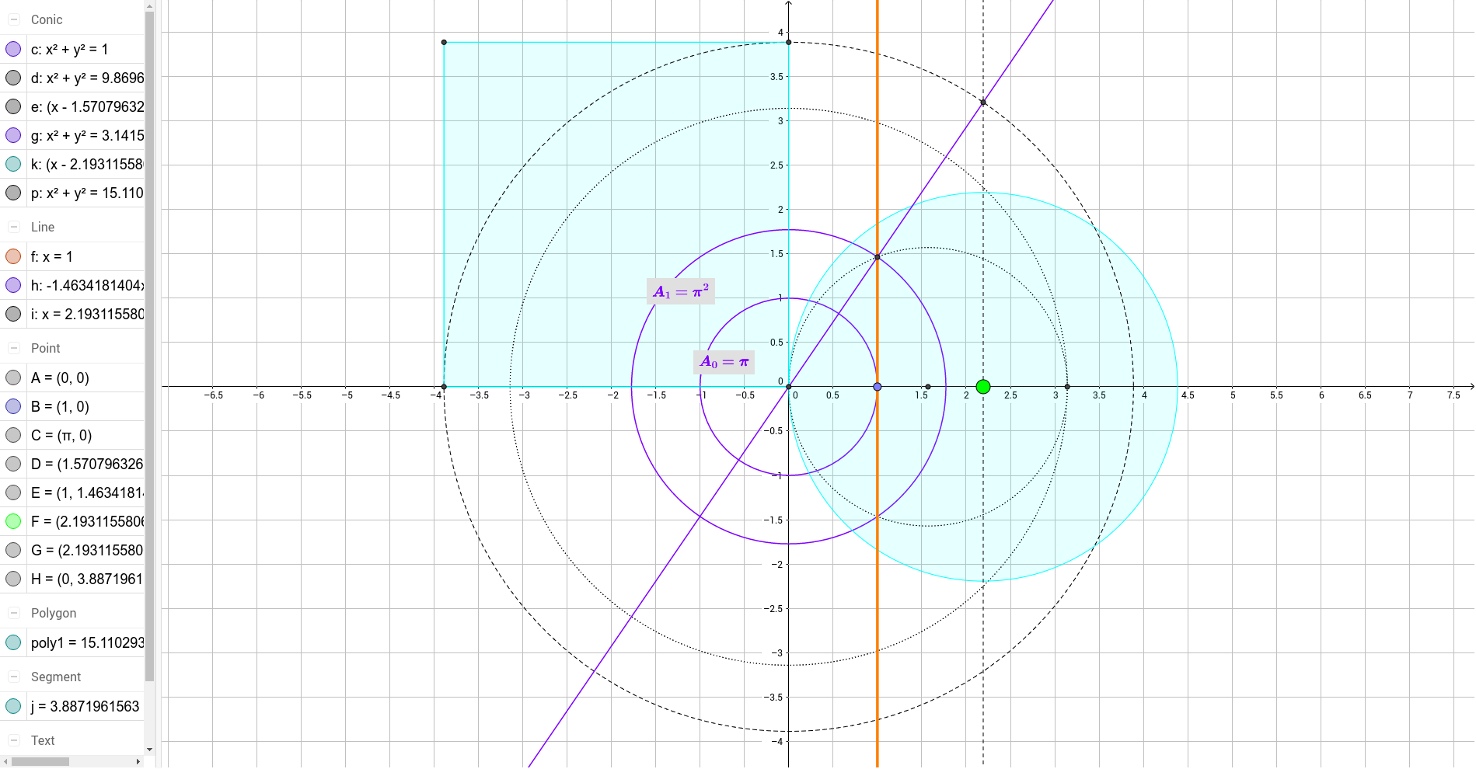The image size is (1476, 769).
Task: Select the row c: x² + y² = 1
Action: coord(72,49)
